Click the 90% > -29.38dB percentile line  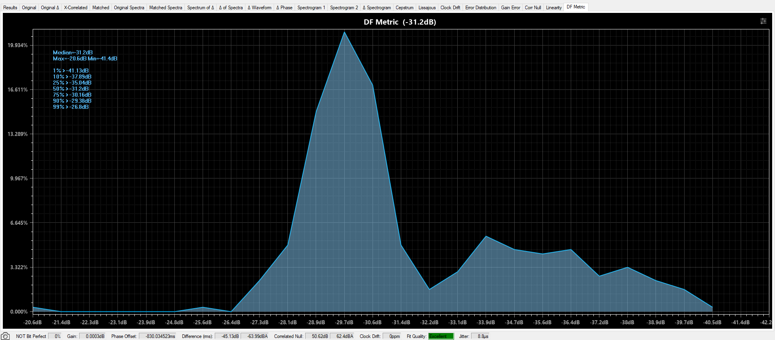(72, 101)
